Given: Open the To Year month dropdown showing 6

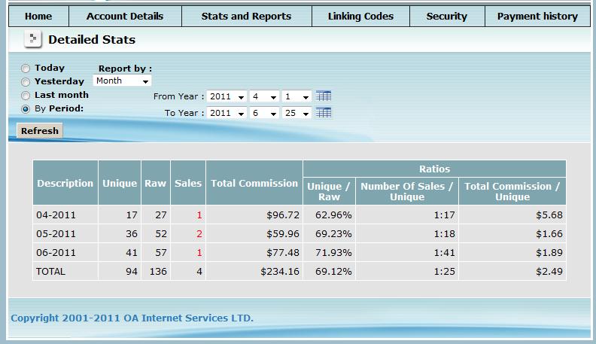Looking at the screenshot, I should click(x=264, y=113).
